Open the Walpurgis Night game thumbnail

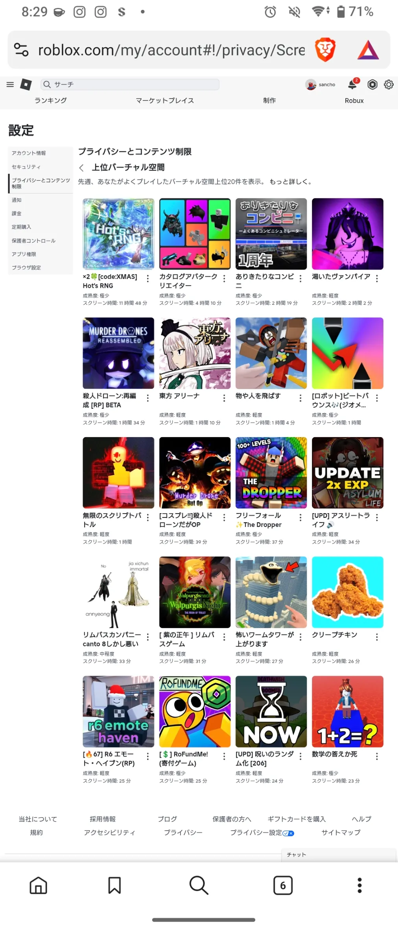pyautogui.click(x=195, y=592)
